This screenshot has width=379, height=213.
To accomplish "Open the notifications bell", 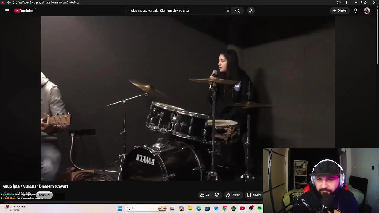I will pos(355,11).
